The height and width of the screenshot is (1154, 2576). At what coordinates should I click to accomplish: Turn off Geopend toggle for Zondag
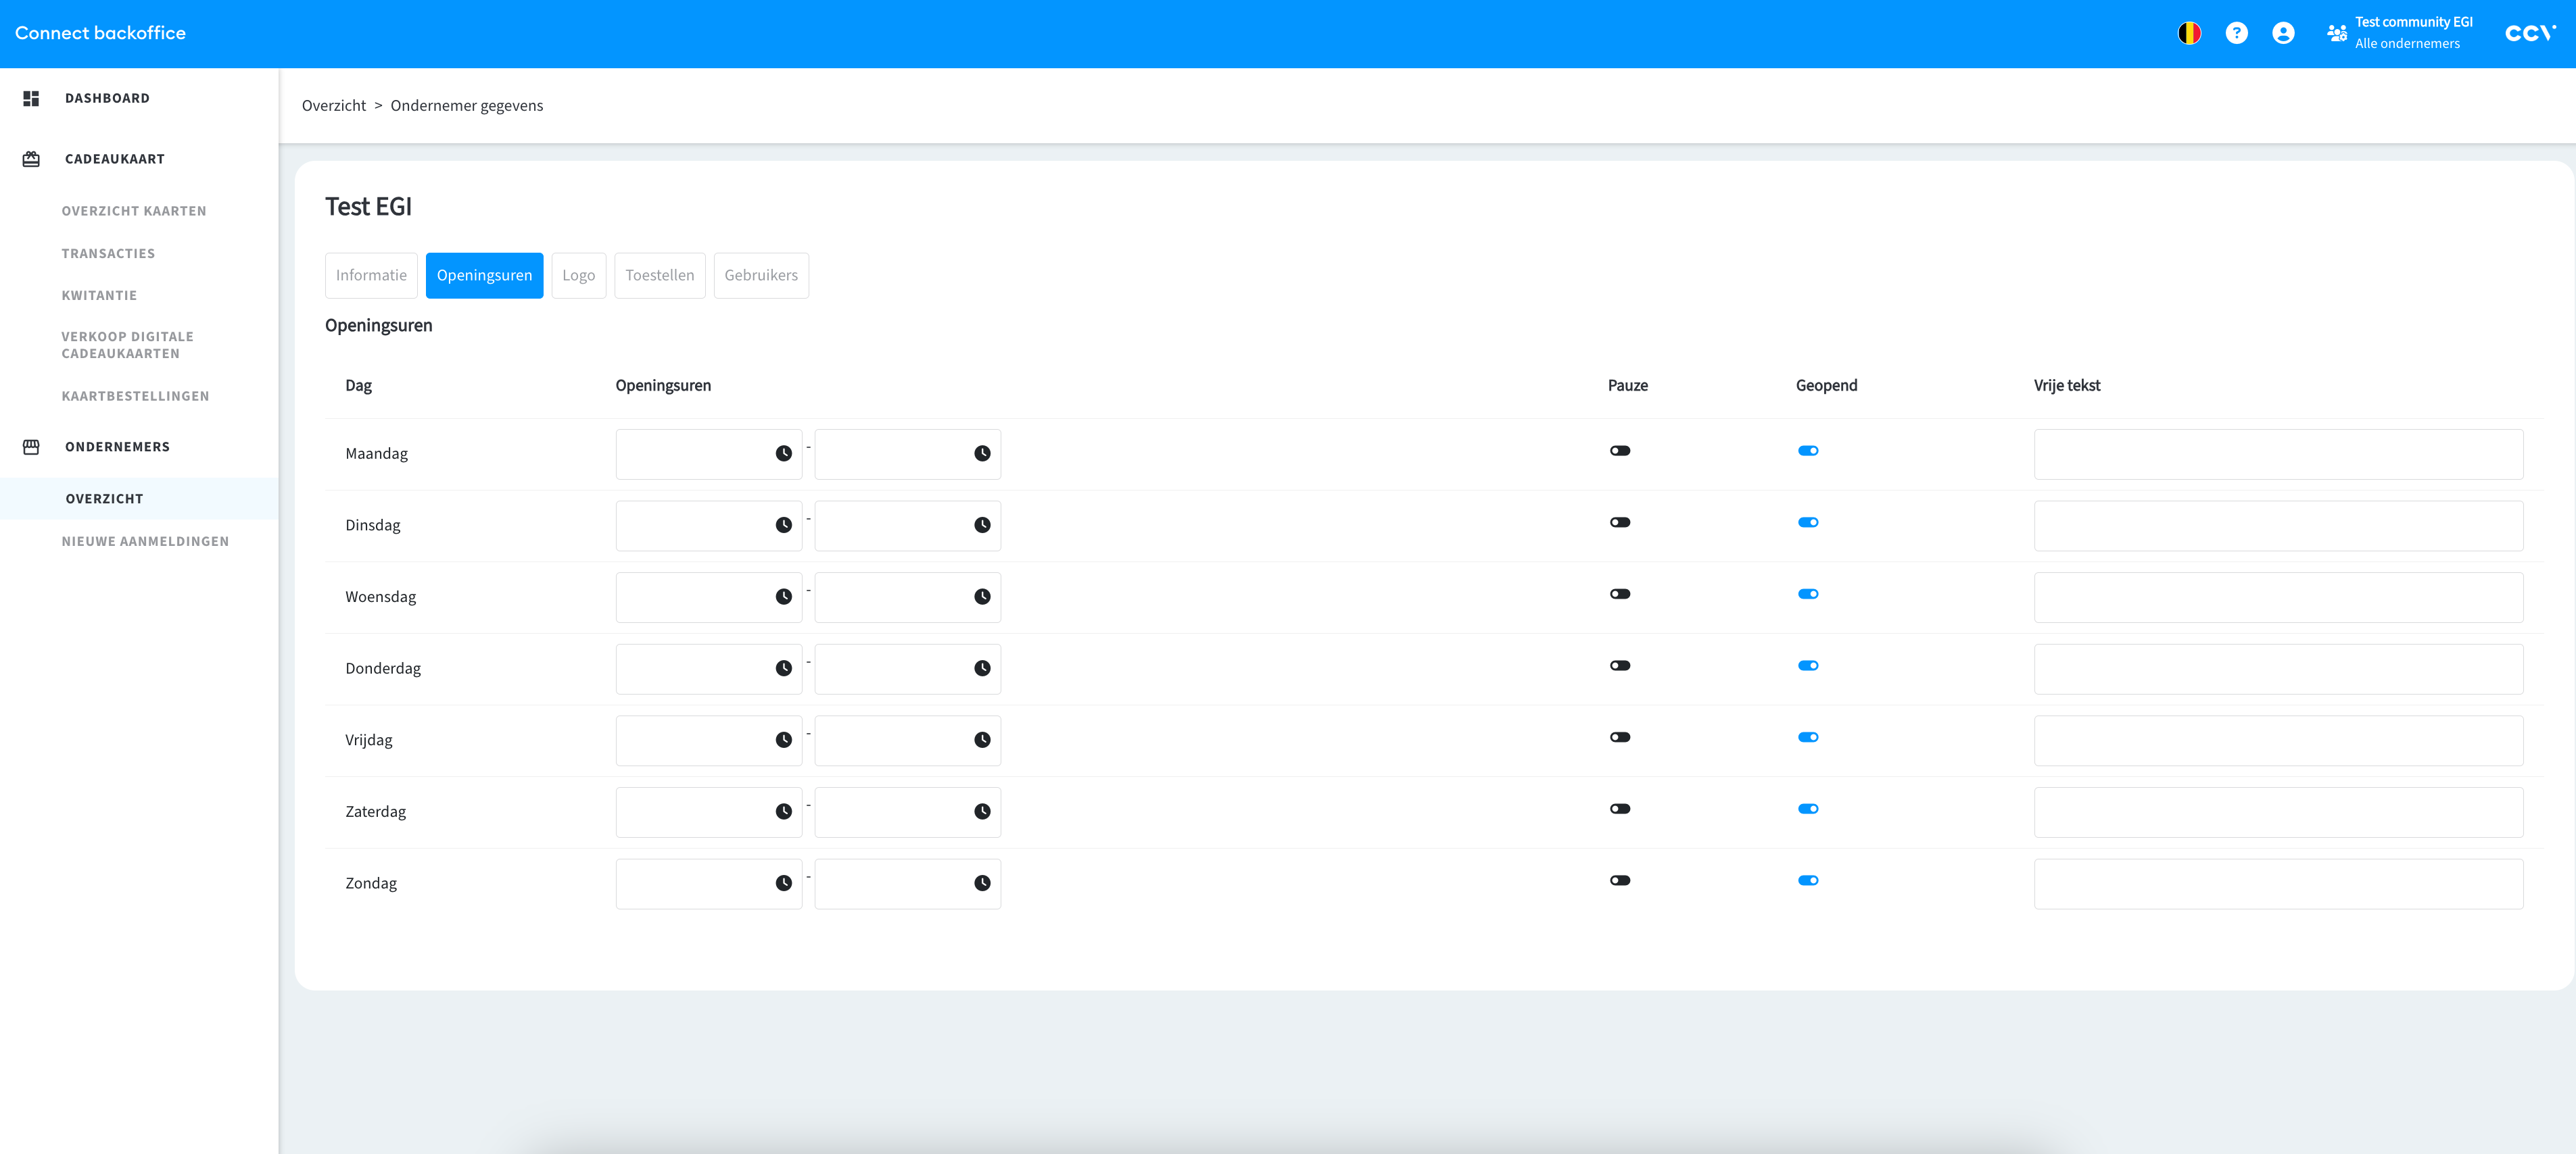pyautogui.click(x=1807, y=880)
